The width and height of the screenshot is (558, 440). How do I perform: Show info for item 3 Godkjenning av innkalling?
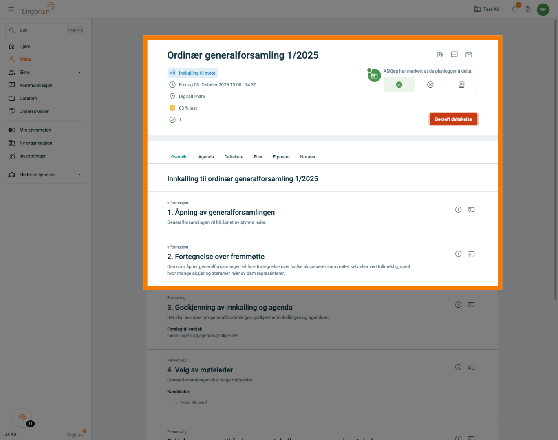[458, 305]
